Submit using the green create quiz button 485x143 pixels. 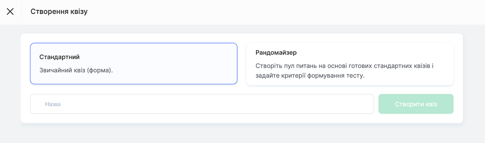click(x=416, y=104)
